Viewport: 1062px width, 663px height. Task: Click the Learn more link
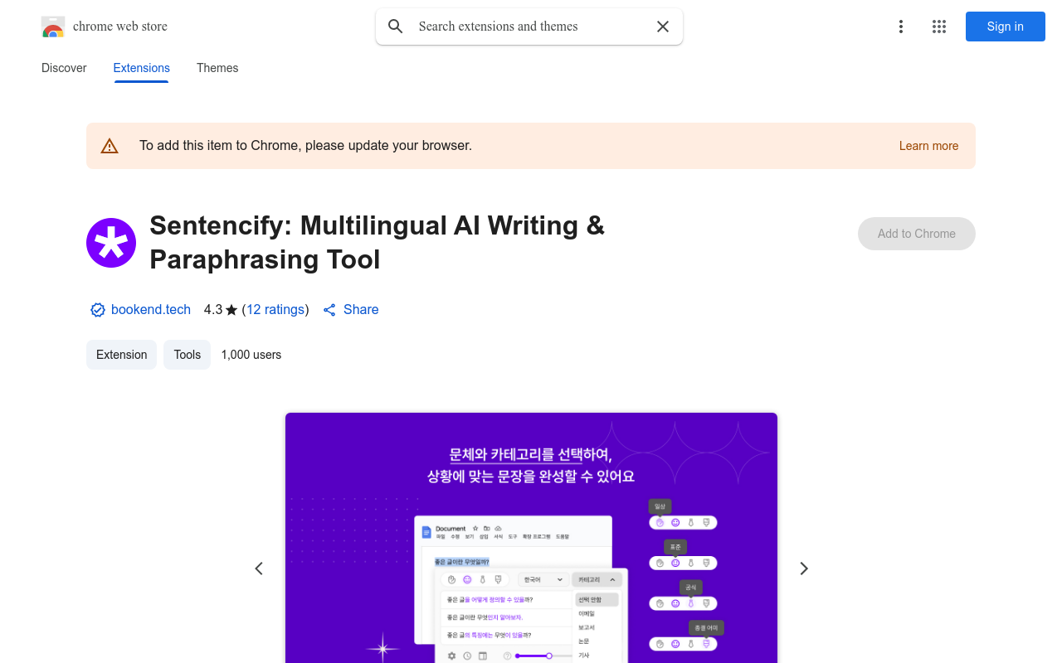[928, 145]
